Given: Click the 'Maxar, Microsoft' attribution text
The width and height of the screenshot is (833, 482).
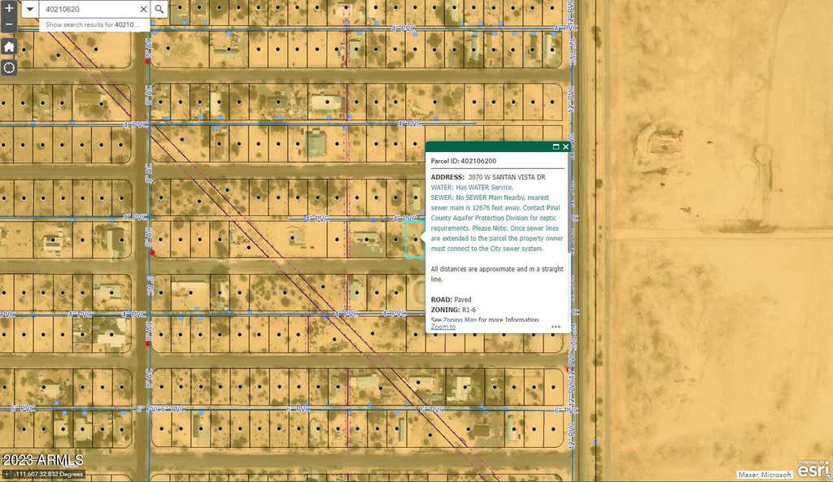Looking at the screenshot, I should (x=765, y=475).
